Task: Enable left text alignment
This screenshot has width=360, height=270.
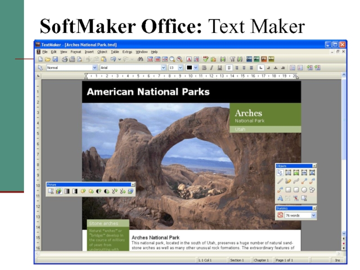Action: pos(229,67)
